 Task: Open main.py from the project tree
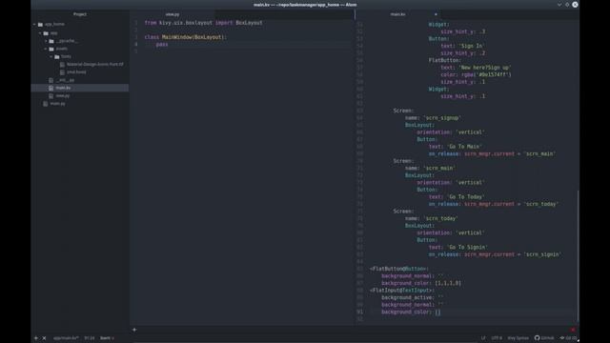[x=57, y=104]
